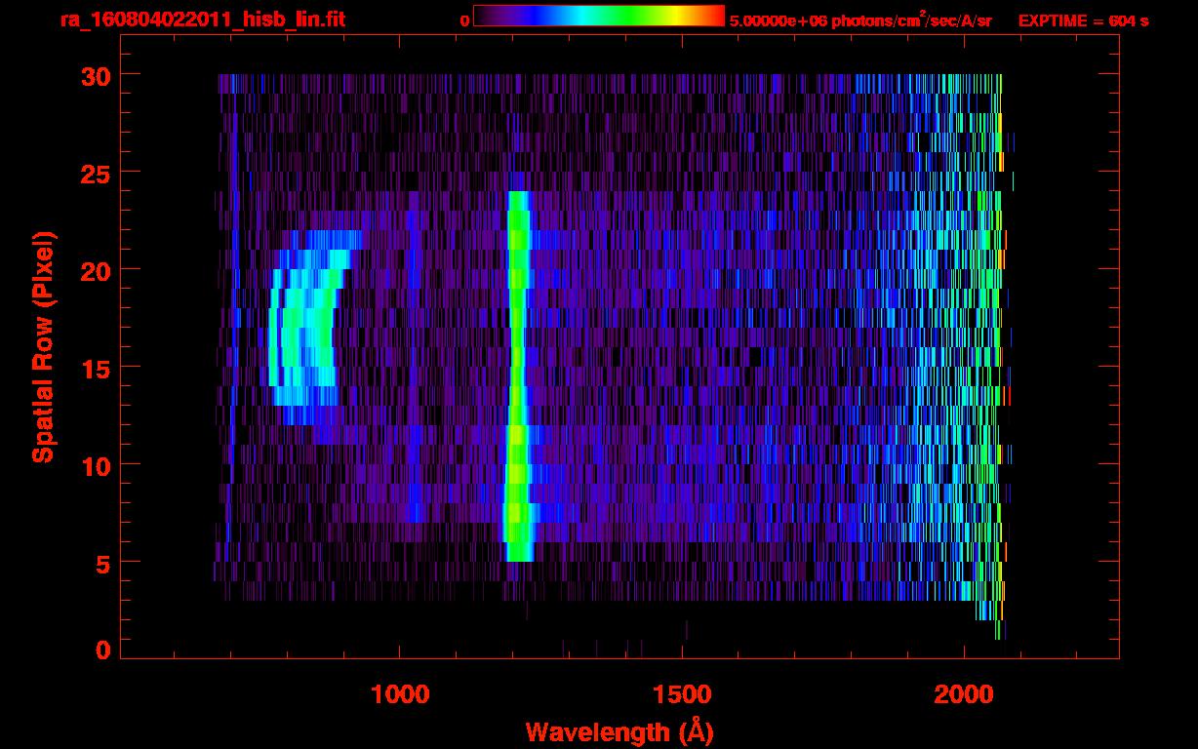Click the Spatial Row (Pixel) axis title
1198x749 pixels.
point(43,347)
